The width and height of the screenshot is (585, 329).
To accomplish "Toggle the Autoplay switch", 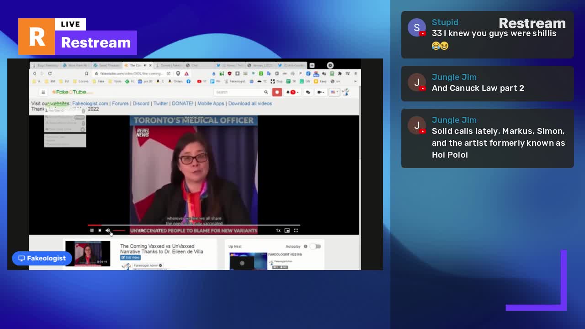I will pyautogui.click(x=315, y=246).
